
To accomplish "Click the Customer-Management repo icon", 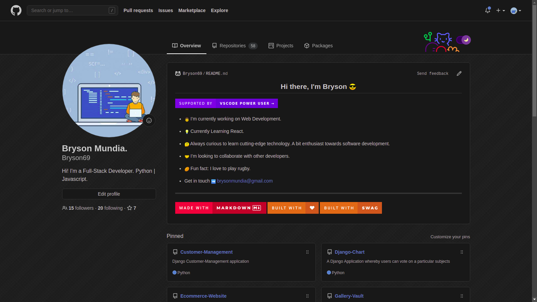I will (175, 252).
